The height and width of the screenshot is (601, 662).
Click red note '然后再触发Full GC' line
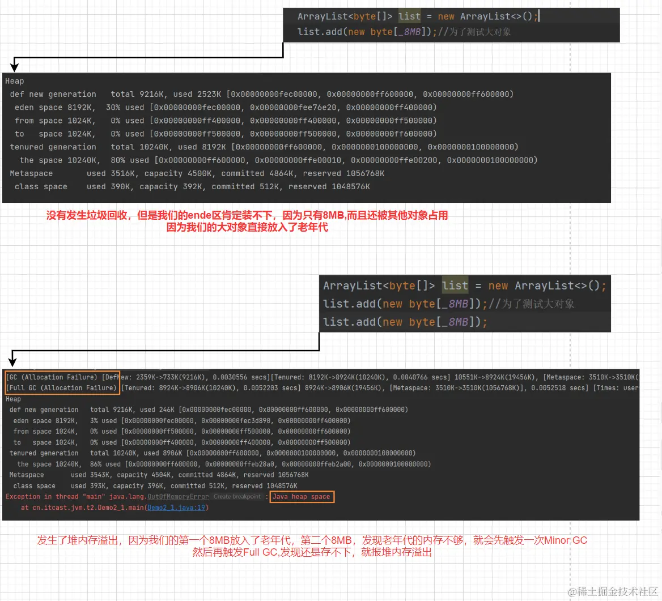coord(312,552)
